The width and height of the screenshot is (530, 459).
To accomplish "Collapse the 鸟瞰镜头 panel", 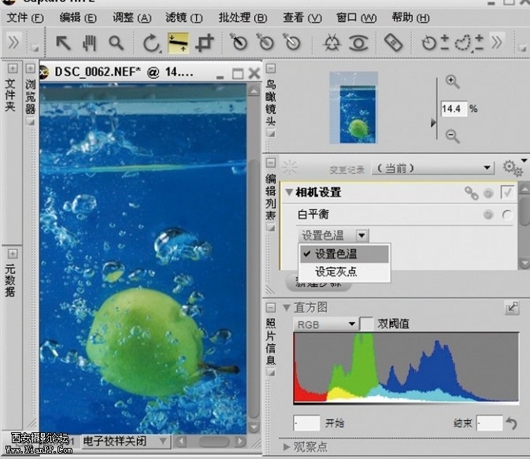I will [x=270, y=68].
